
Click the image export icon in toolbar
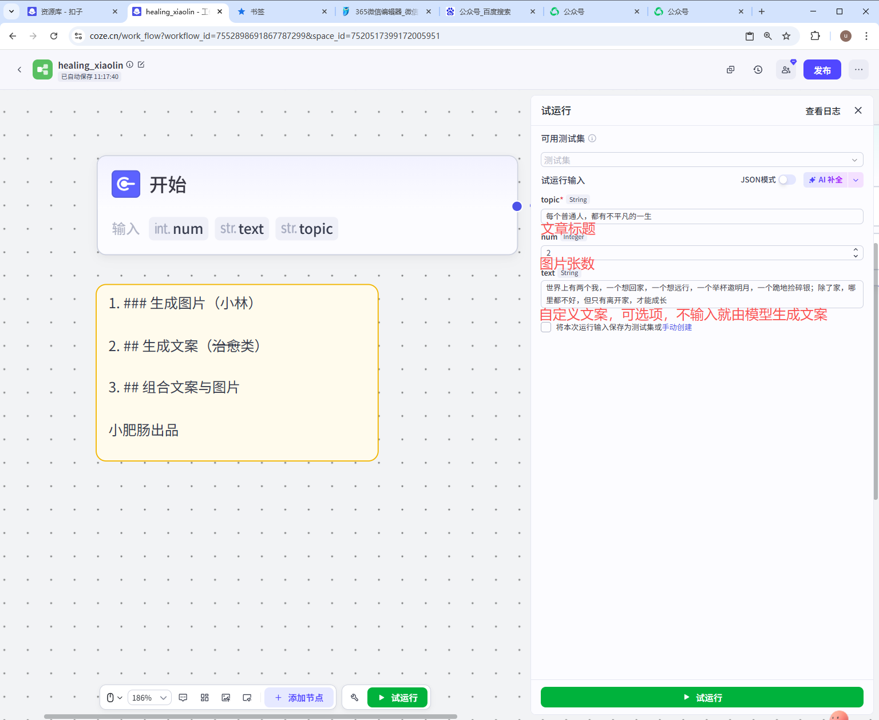[x=226, y=698]
